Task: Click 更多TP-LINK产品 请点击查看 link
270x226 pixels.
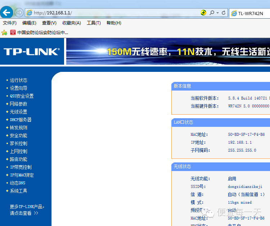Action: pyautogui.click(x=27, y=210)
